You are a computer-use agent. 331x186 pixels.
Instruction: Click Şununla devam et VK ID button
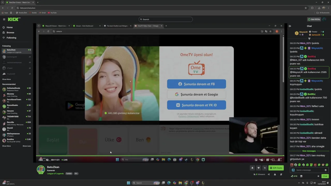197,105
